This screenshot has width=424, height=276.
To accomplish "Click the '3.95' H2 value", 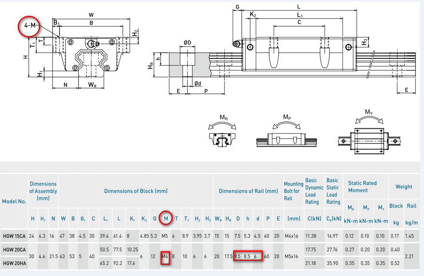I will click(197, 236).
